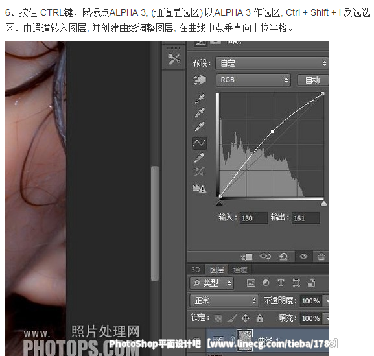The width and height of the screenshot is (374, 356).
Task: Select the curves layer mask thumbnail
Action: (245, 340)
